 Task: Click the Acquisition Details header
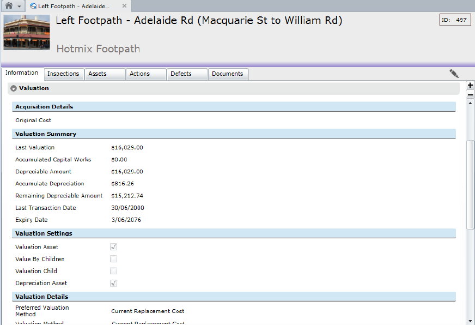pyautogui.click(x=234, y=107)
